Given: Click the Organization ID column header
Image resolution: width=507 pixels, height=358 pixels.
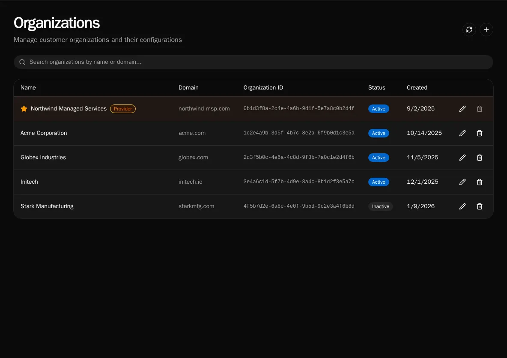Looking at the screenshot, I should coord(263,88).
